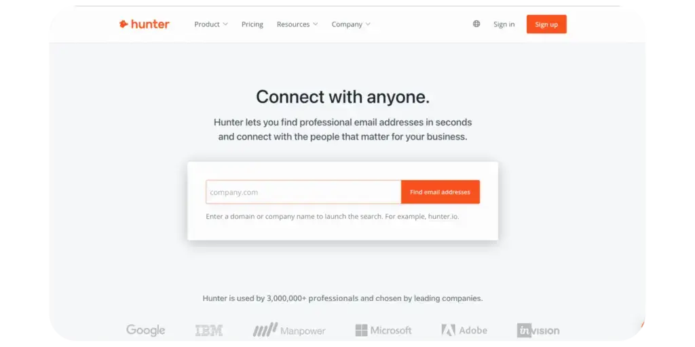
Task: Click the Google logo
Action: (x=145, y=330)
